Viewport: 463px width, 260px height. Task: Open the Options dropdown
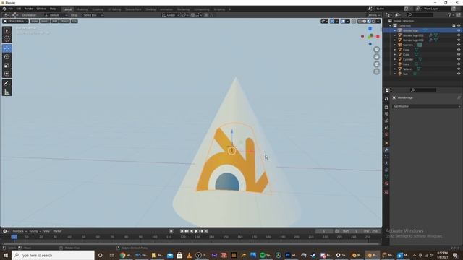click(x=373, y=15)
